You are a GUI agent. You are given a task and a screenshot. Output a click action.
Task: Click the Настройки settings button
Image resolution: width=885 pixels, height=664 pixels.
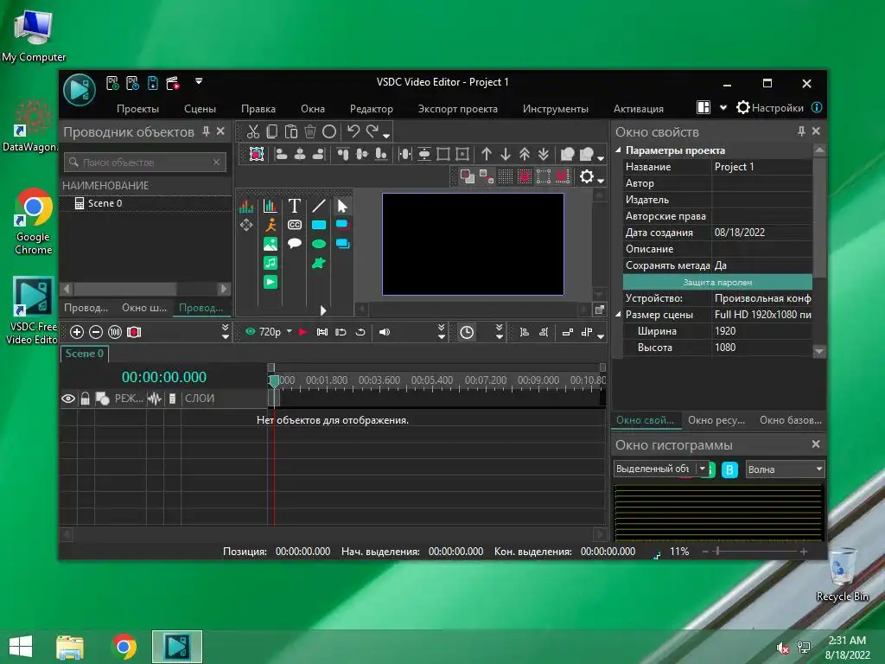pos(770,107)
